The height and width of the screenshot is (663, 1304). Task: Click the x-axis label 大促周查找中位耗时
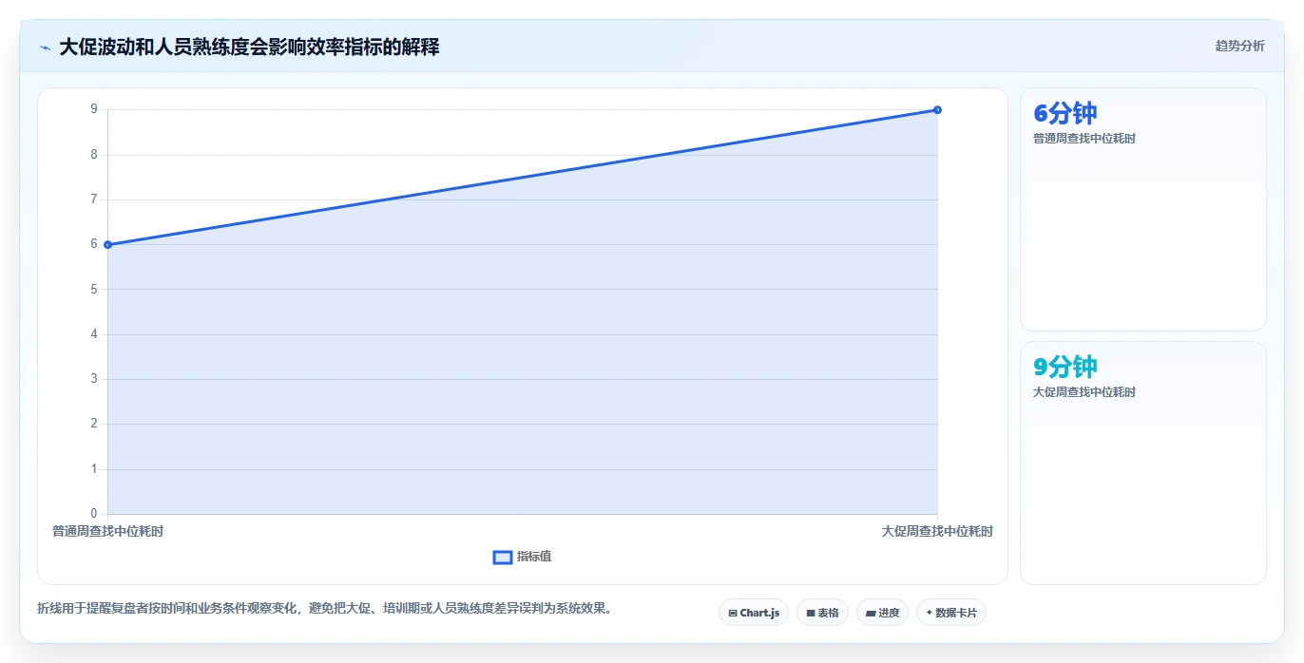pos(937,532)
